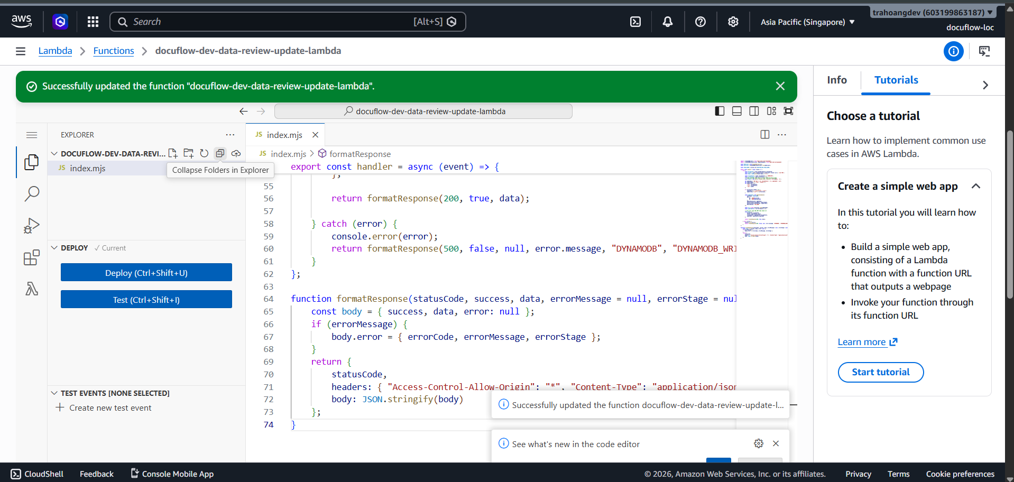This screenshot has width=1014, height=482.
Task: Click the Start tutorial button
Action: [881, 372]
